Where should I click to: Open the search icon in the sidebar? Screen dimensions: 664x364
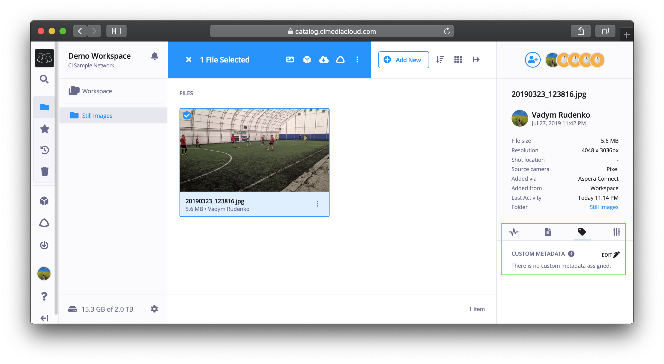pyautogui.click(x=44, y=79)
